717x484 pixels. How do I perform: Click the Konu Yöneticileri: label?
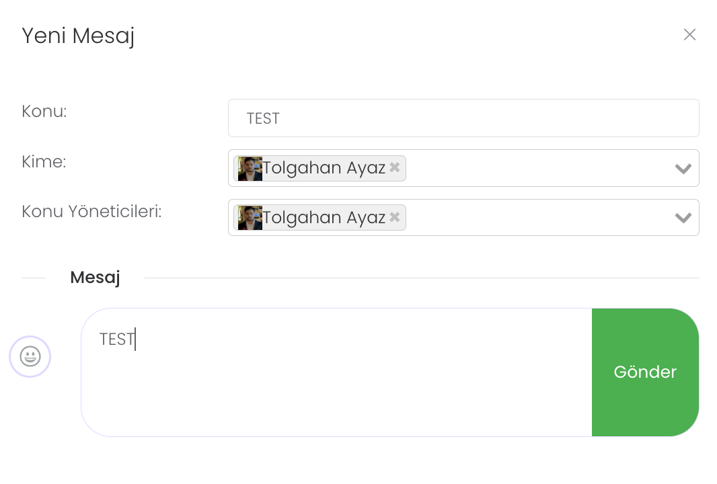tap(91, 211)
